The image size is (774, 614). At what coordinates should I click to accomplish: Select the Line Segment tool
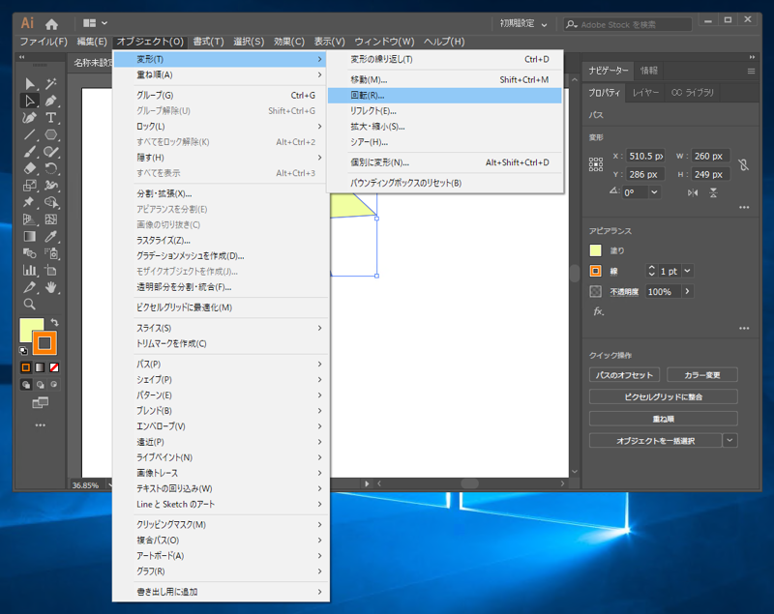pos(30,134)
